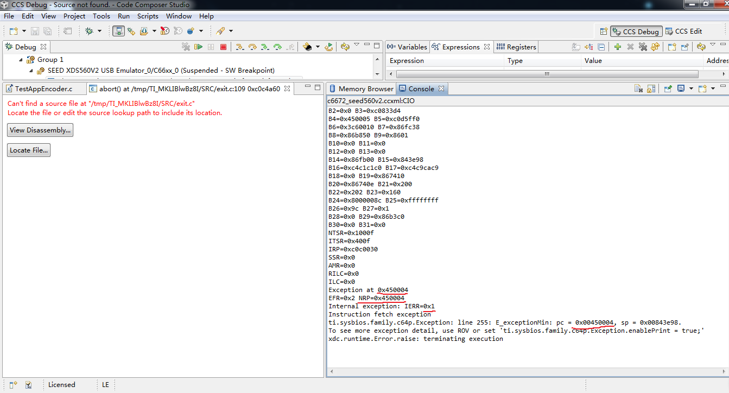This screenshot has width=729, height=393.
Task: Switch to CCS Edit perspective
Action: tap(684, 31)
